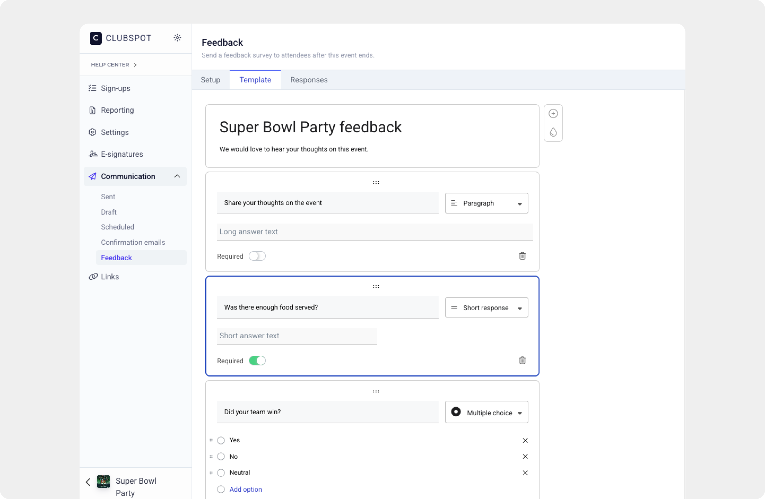Open the Short response type dropdown
Viewport: 765px width, 499px height.
486,308
